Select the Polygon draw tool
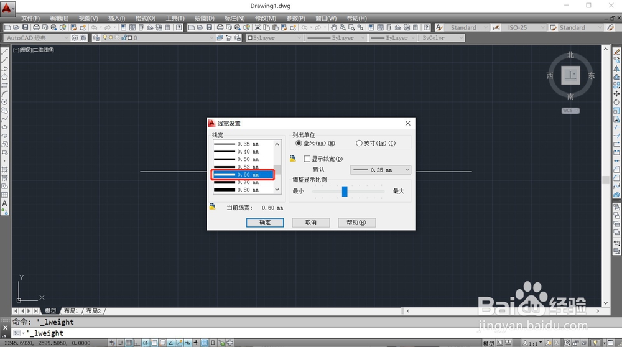 pos(5,77)
